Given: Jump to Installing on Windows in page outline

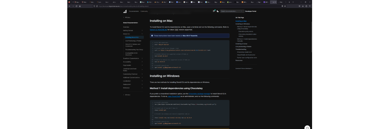Looking at the screenshot, I should pos(243,24).
